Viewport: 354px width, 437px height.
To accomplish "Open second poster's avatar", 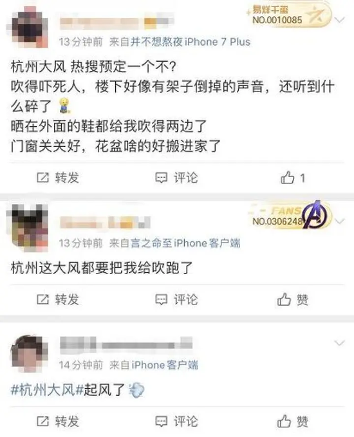I will pyautogui.click(x=27, y=228).
